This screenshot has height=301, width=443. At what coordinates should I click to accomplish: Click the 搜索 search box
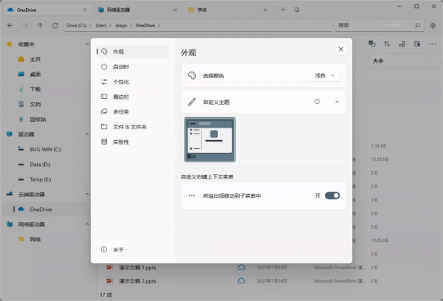[379, 25]
